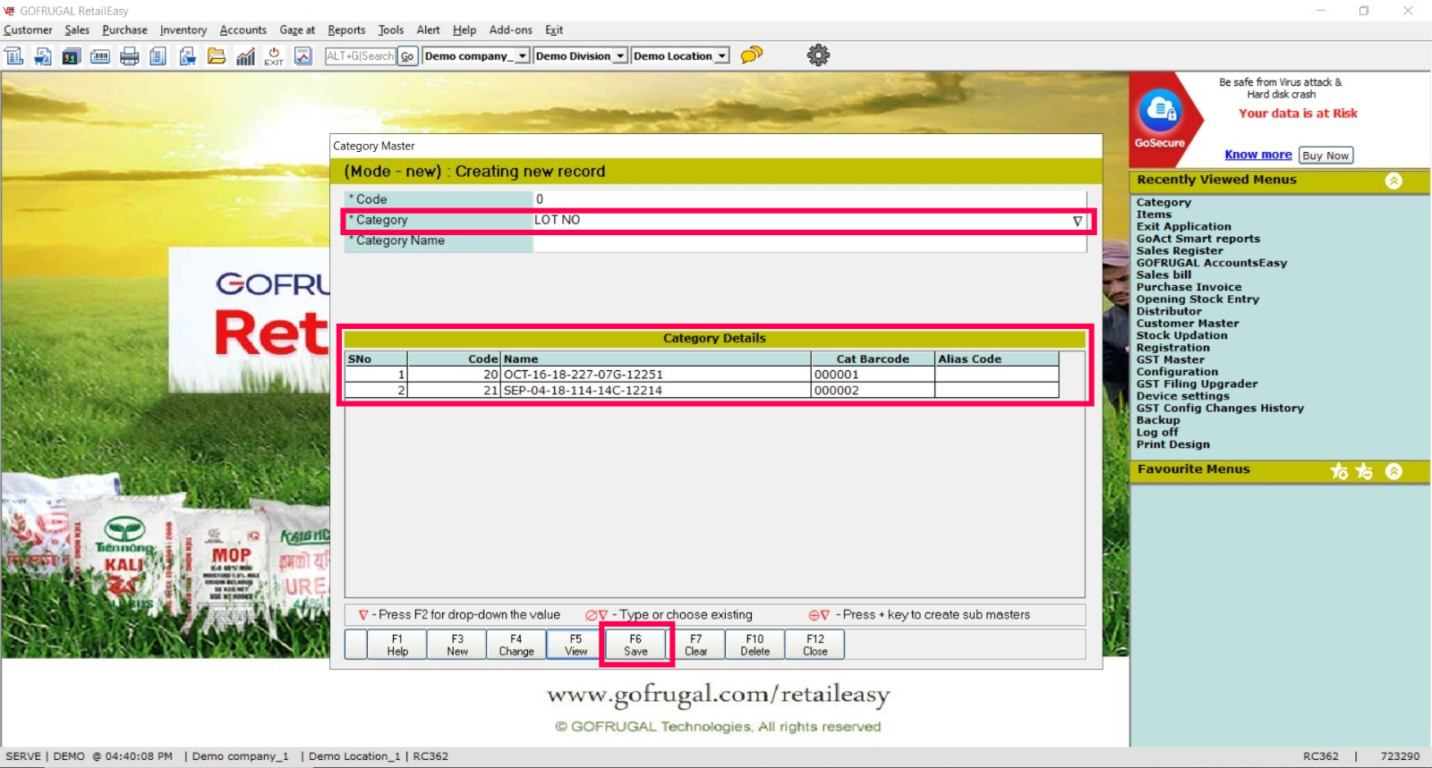Image resolution: width=1432 pixels, height=768 pixels.
Task: Click the ALT+G search input box
Action: pyautogui.click(x=360, y=55)
